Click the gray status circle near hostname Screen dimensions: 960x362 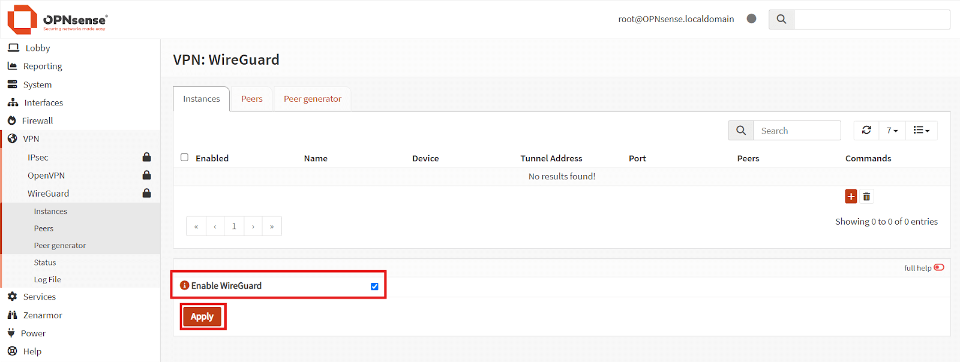[x=751, y=19]
